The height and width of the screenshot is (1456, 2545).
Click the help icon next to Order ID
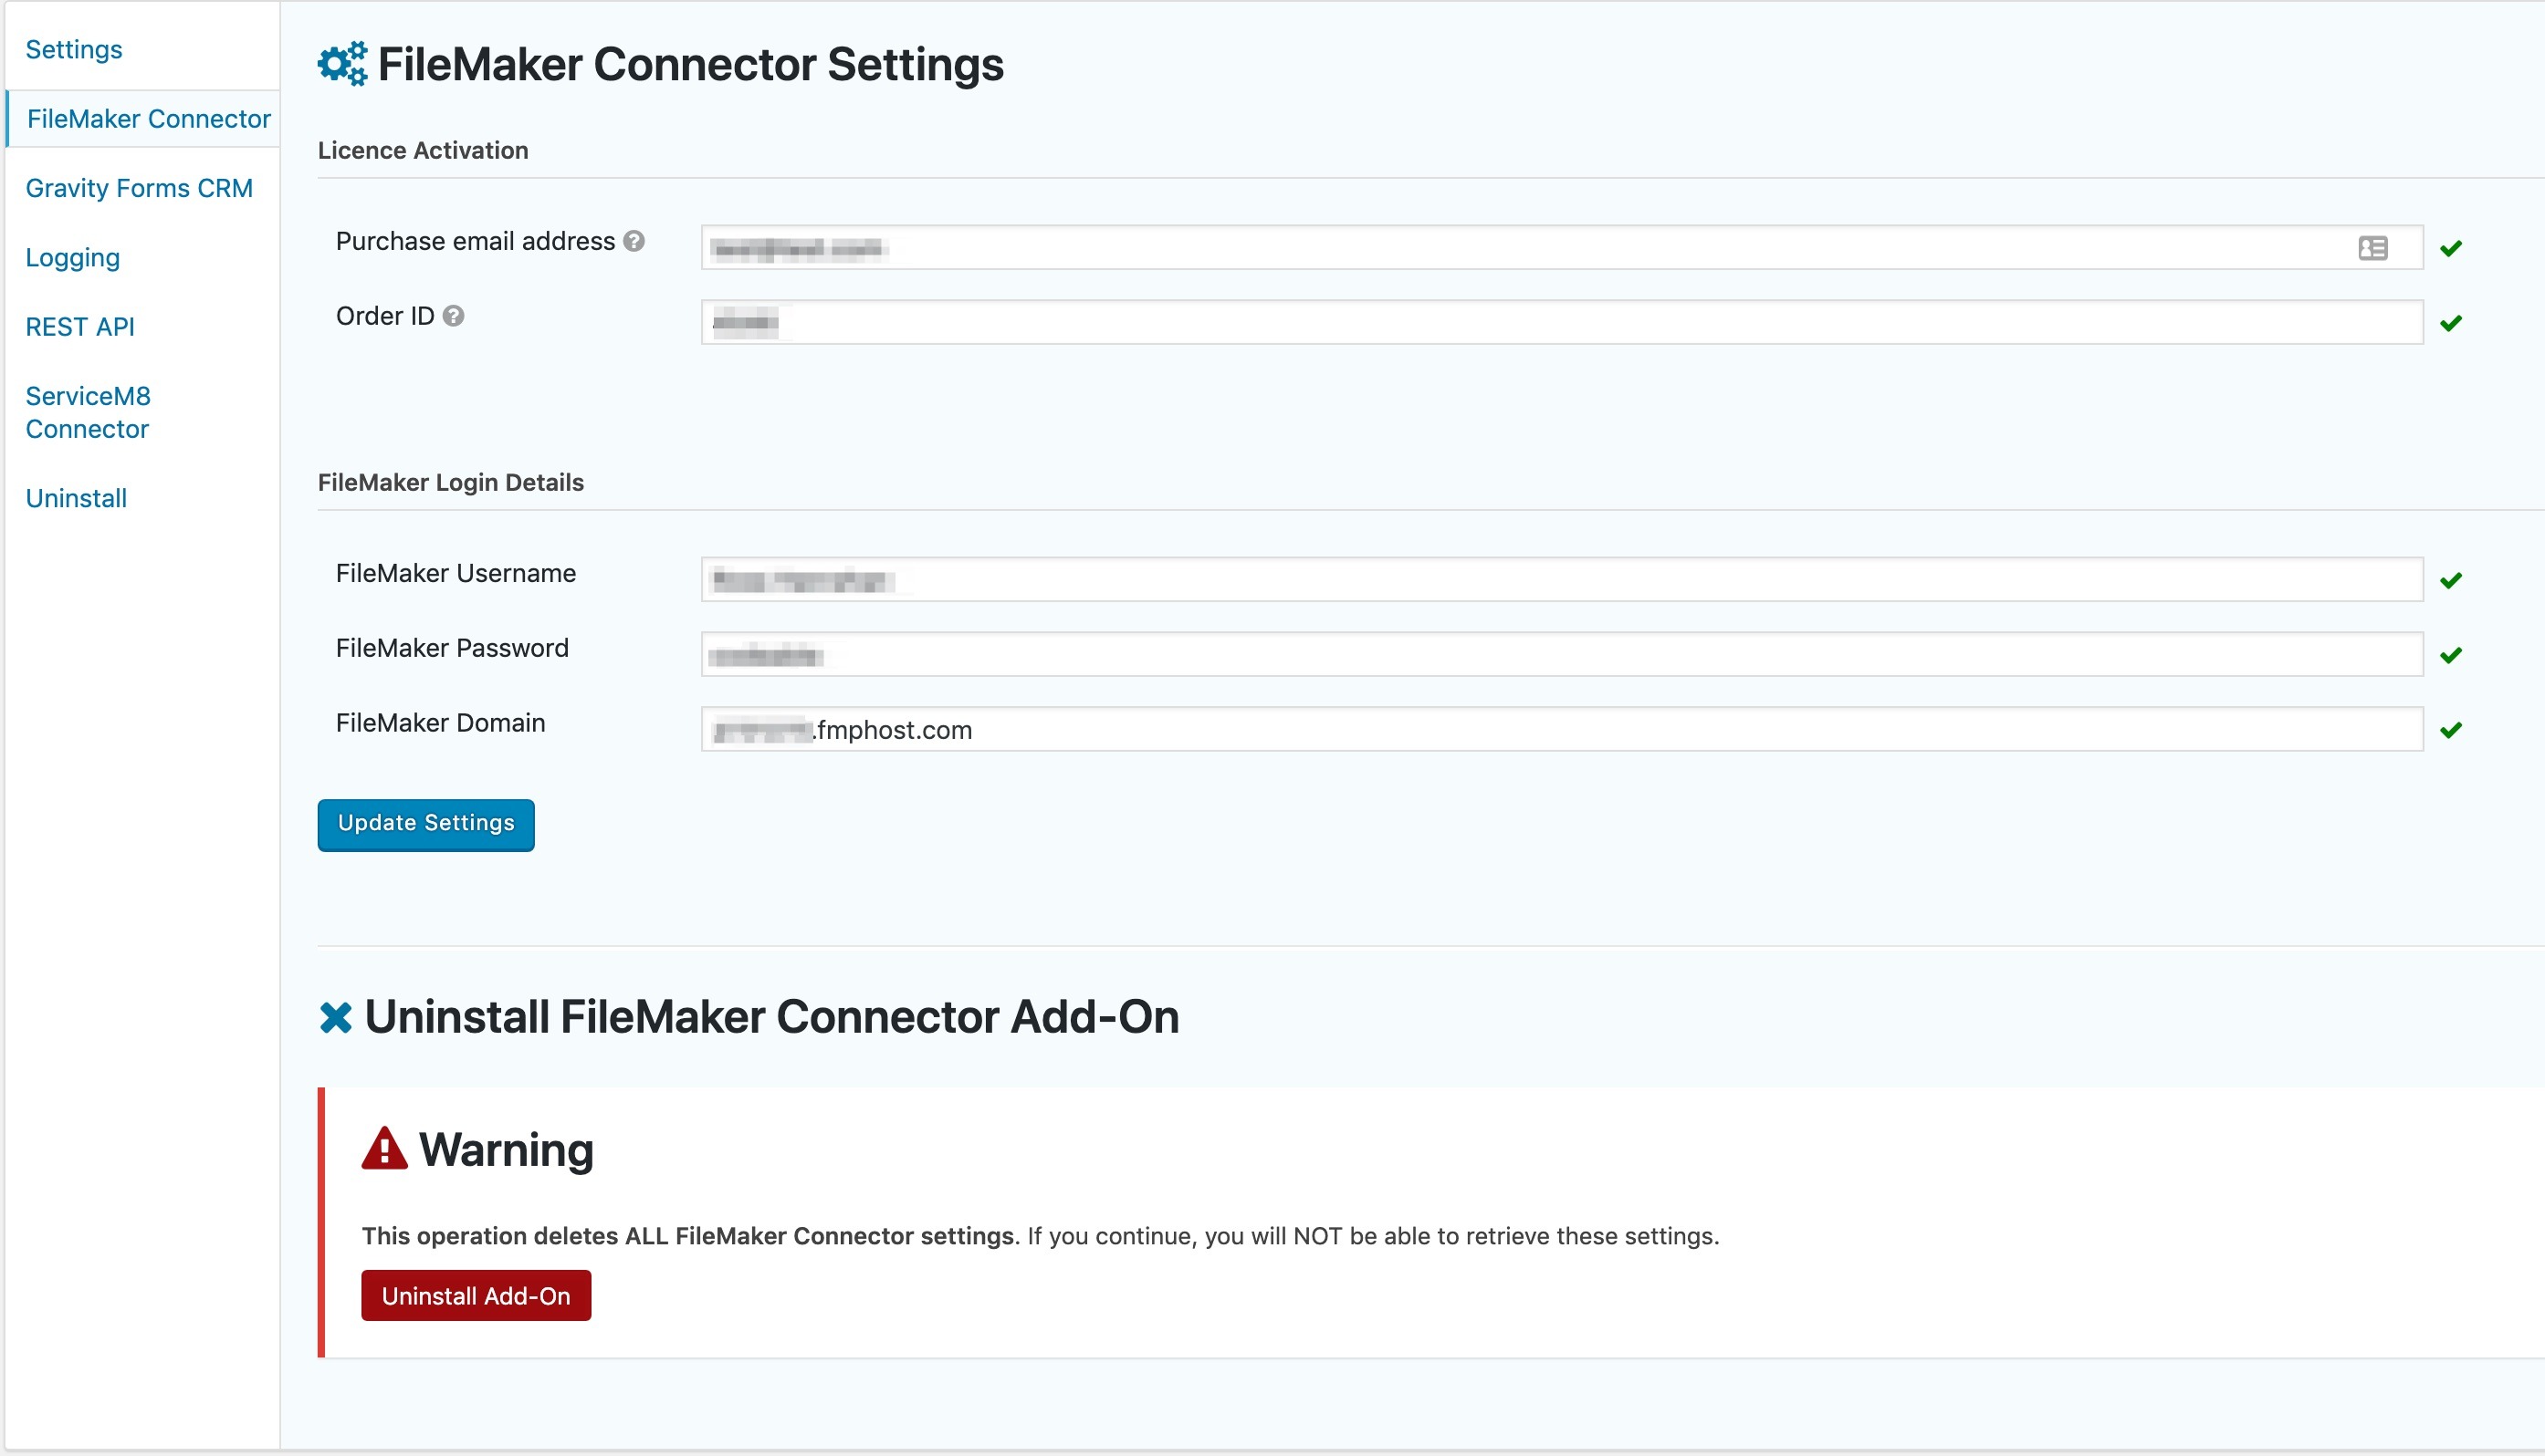453,316
